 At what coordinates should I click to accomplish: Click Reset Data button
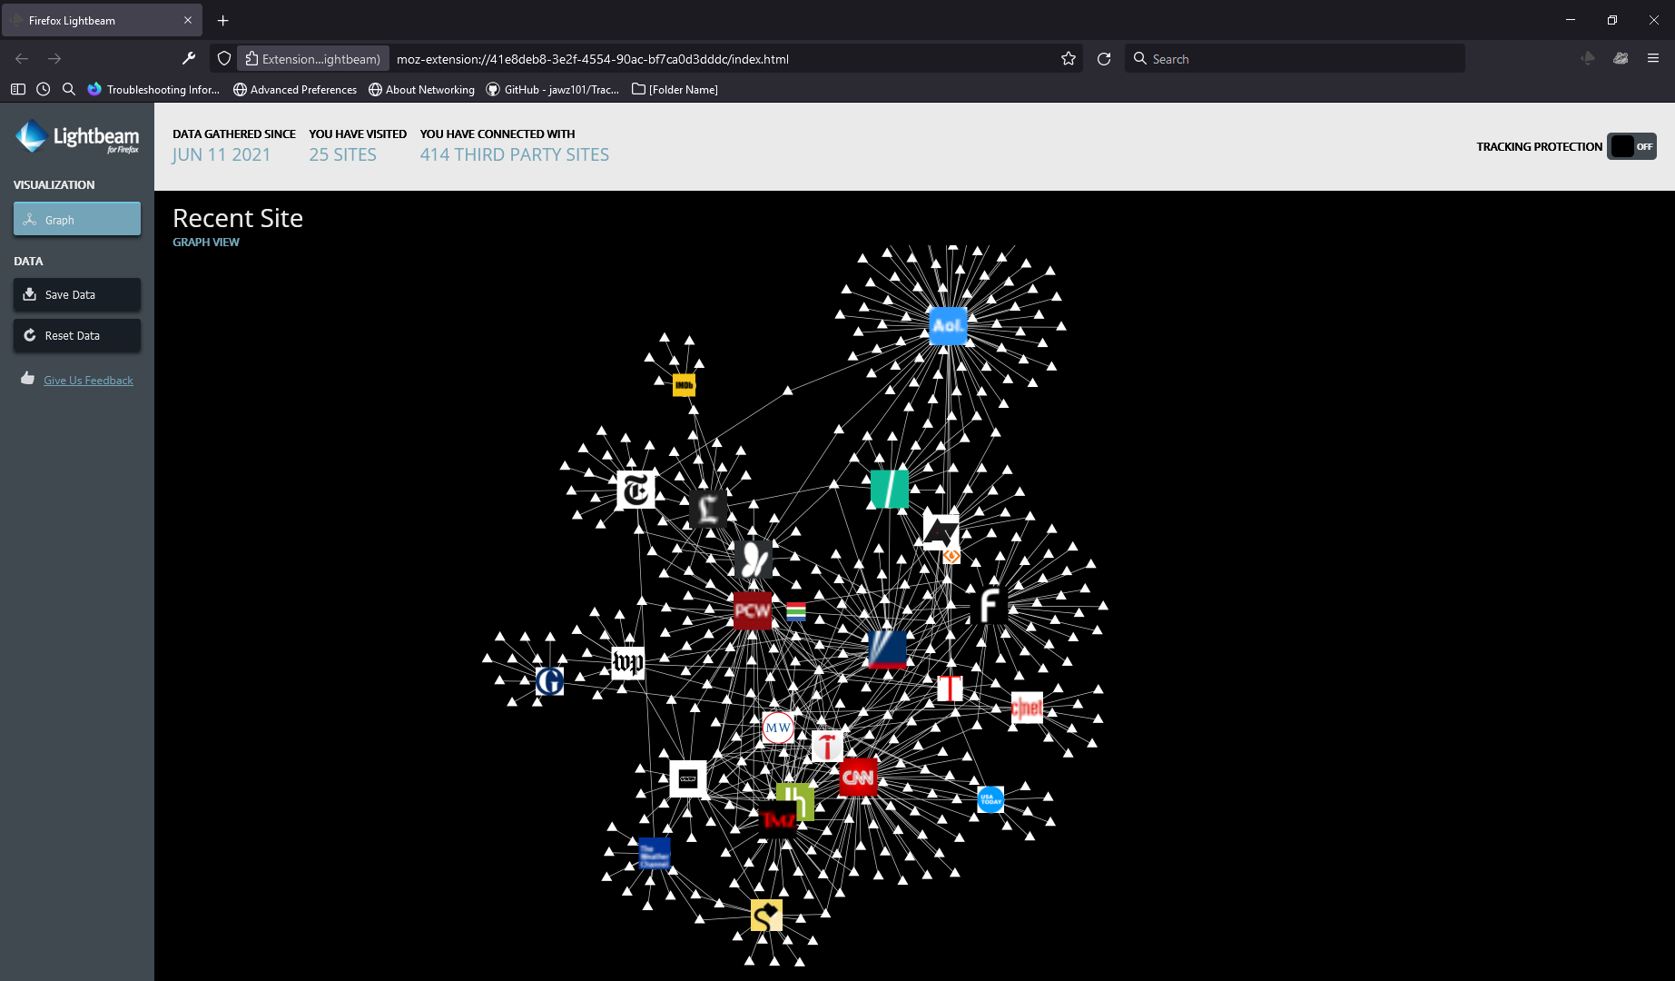point(77,335)
